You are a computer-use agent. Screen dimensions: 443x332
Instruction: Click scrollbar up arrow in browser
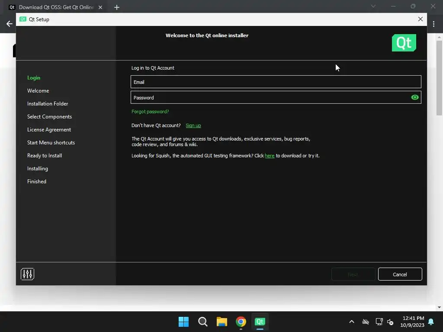click(439, 37)
